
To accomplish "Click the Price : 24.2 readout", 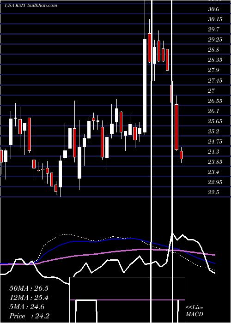I will pyautogui.click(x=29, y=316).
